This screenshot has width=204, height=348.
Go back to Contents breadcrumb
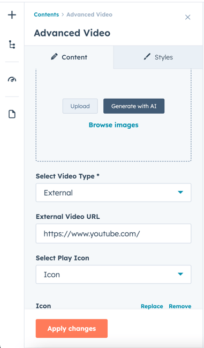[46, 14]
